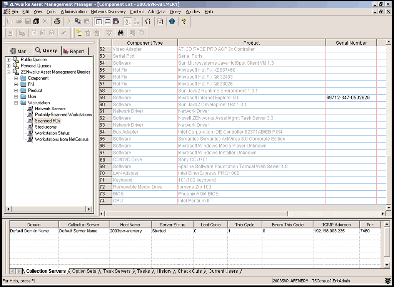Switch to the Option Sets tab
This screenshot has width=394, height=287.
coord(84,271)
